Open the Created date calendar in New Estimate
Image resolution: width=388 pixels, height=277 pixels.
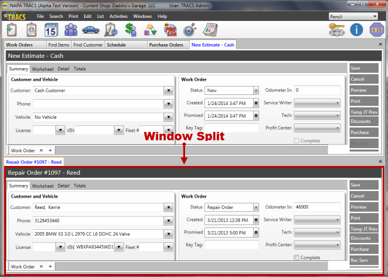(256, 103)
